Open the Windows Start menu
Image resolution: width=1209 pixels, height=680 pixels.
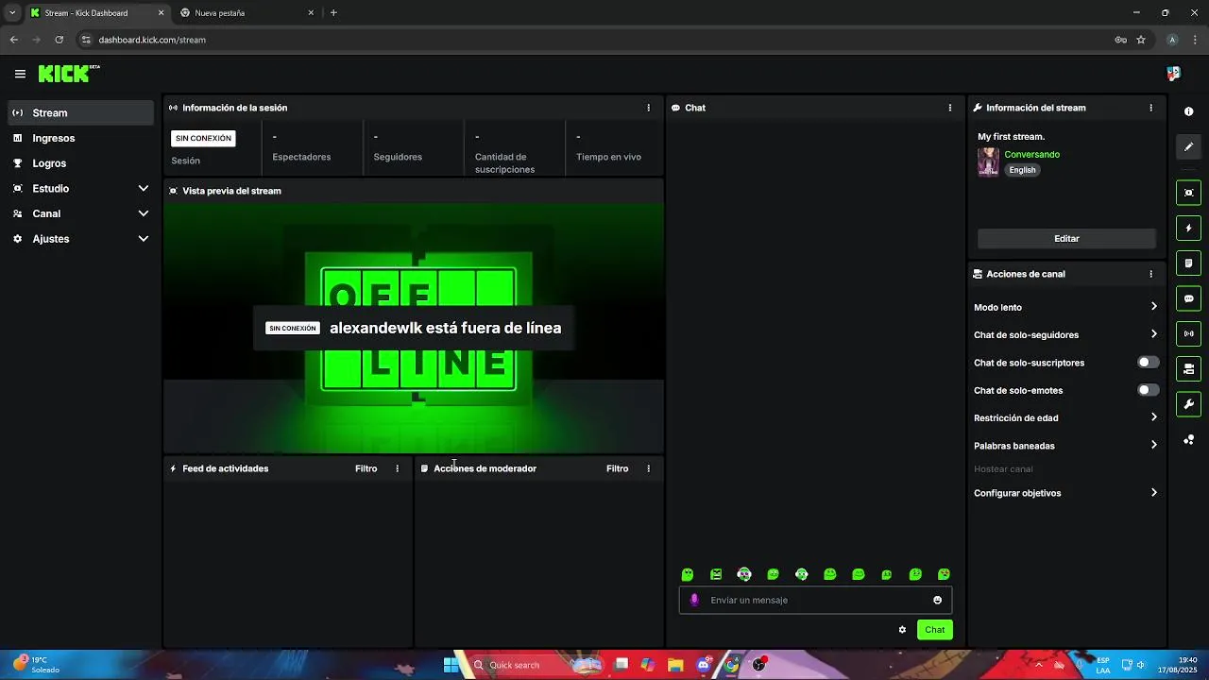[451, 665]
